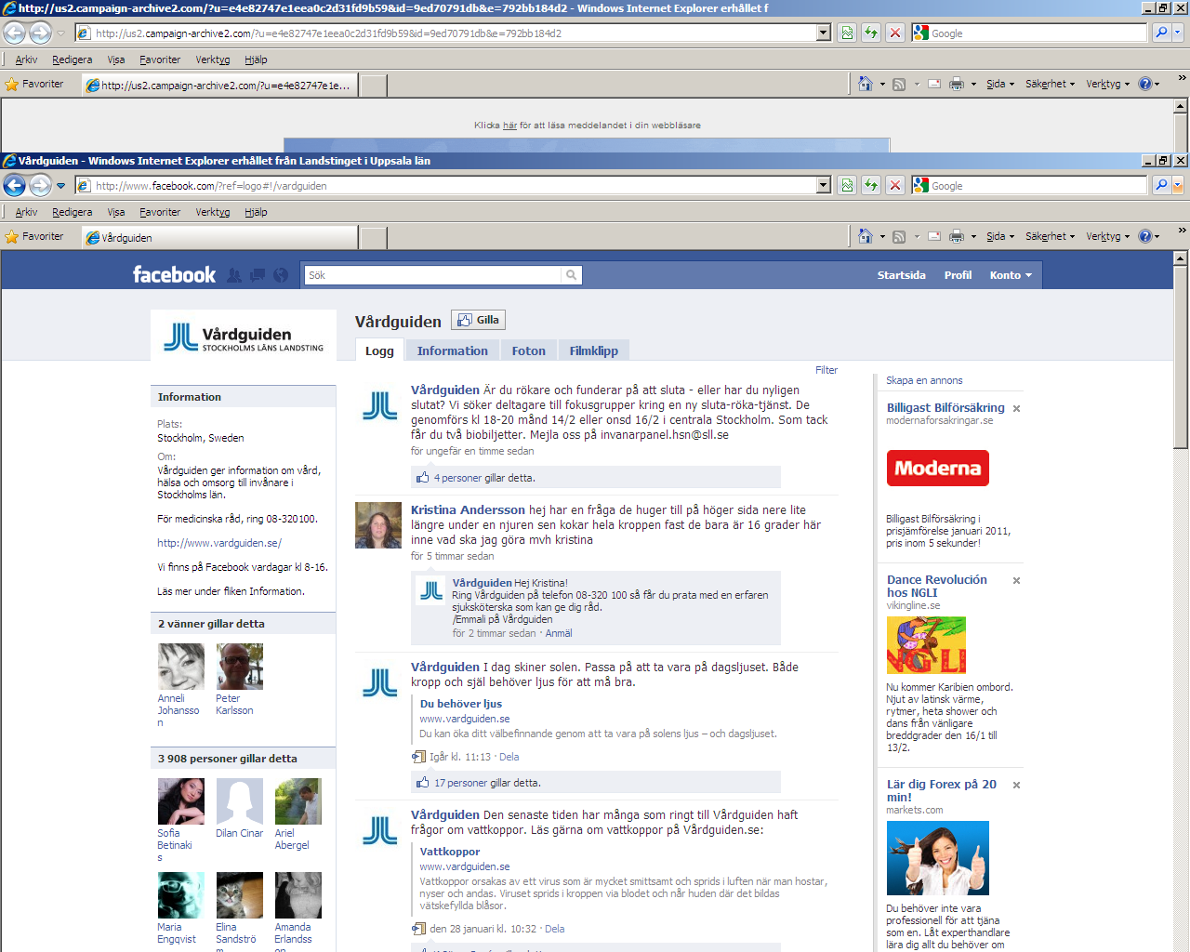The image size is (1190, 952).
Task: Open recent pages dropdown in Vårdguiden window
Action: (60, 186)
